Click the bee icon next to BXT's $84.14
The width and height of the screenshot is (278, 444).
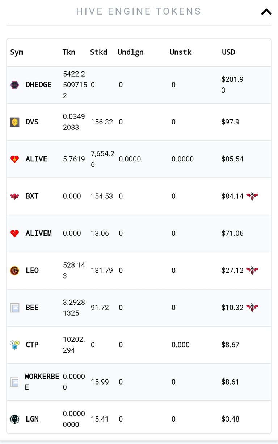[252, 196]
